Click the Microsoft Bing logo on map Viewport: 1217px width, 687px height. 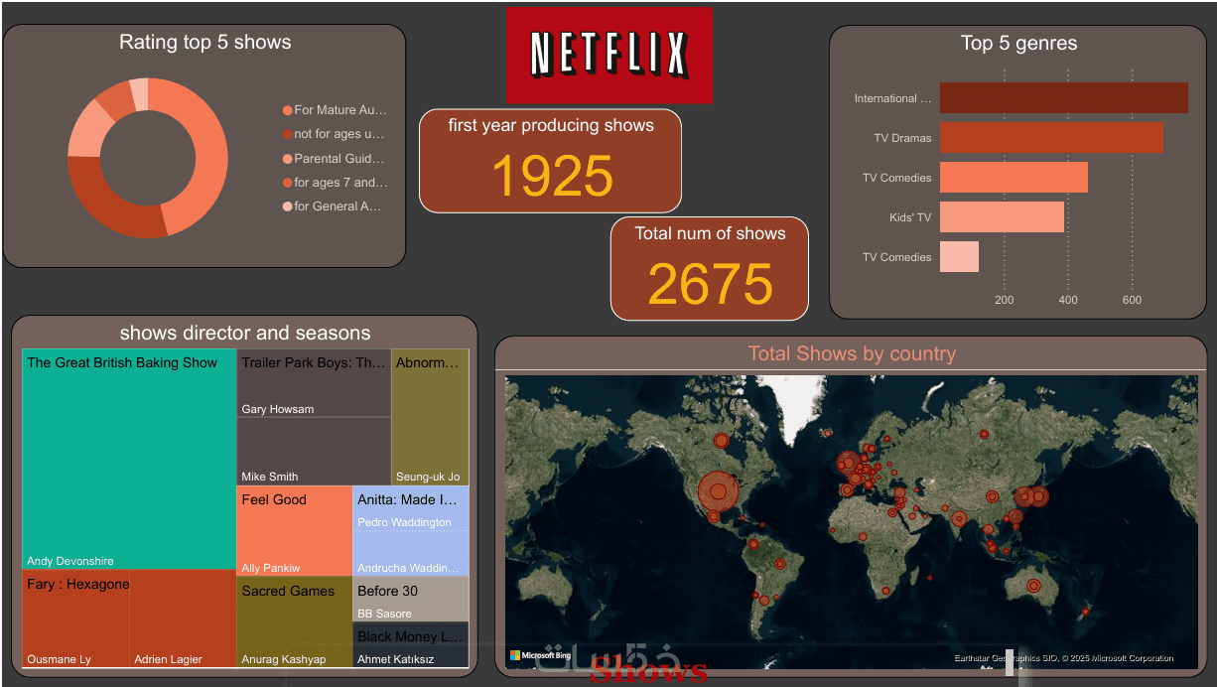point(540,655)
